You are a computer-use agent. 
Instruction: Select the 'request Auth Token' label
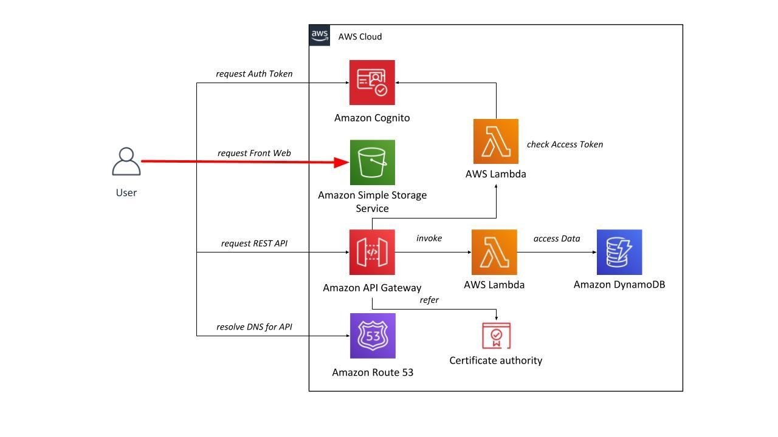click(254, 73)
